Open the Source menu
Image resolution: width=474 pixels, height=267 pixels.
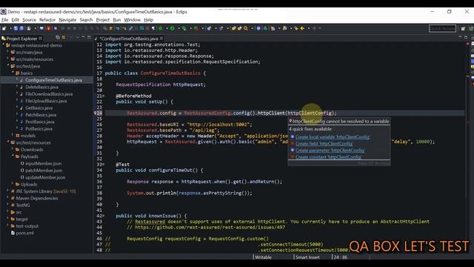coord(29,20)
